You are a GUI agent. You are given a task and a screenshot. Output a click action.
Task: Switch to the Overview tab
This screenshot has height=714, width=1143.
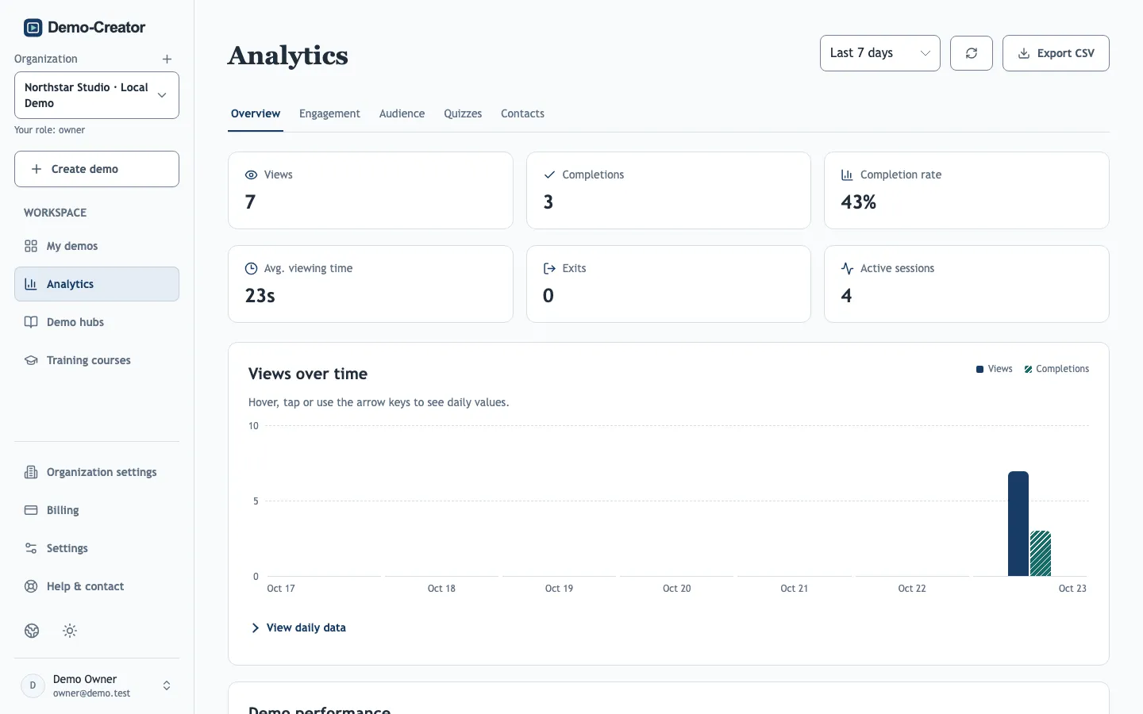256,113
